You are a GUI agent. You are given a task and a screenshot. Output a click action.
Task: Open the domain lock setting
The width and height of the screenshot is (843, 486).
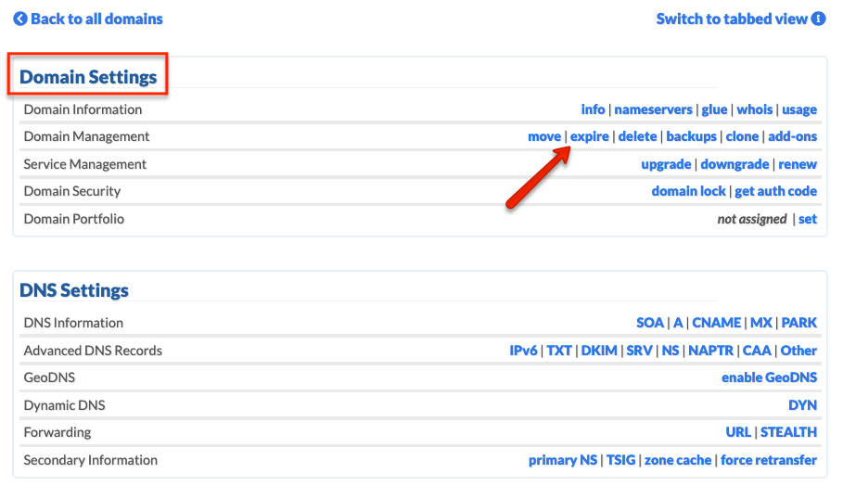pyautogui.click(x=688, y=191)
